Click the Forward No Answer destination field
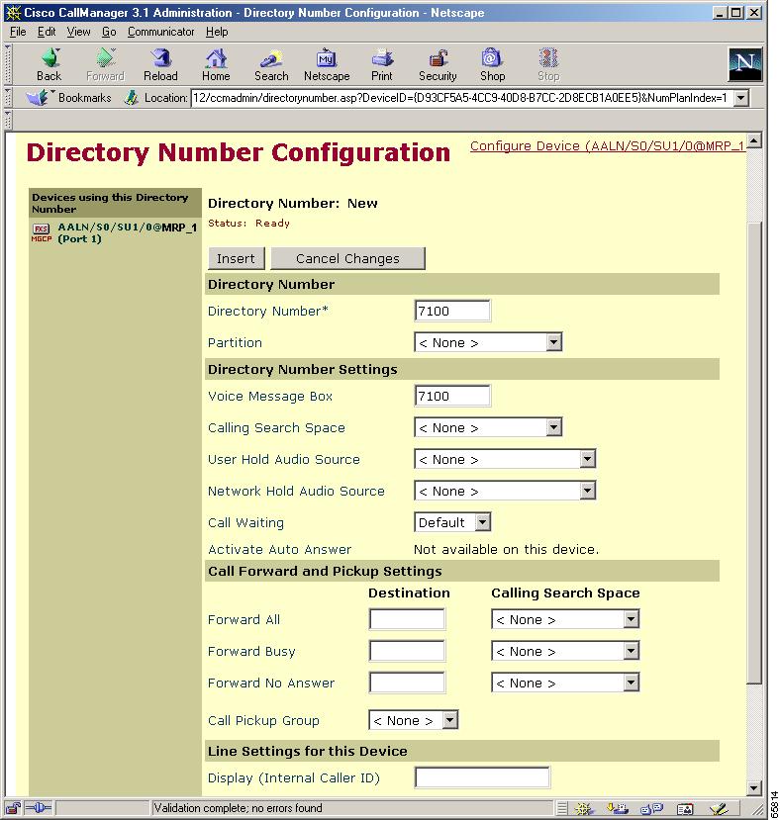Screen dimensions: 780x820 (407, 683)
